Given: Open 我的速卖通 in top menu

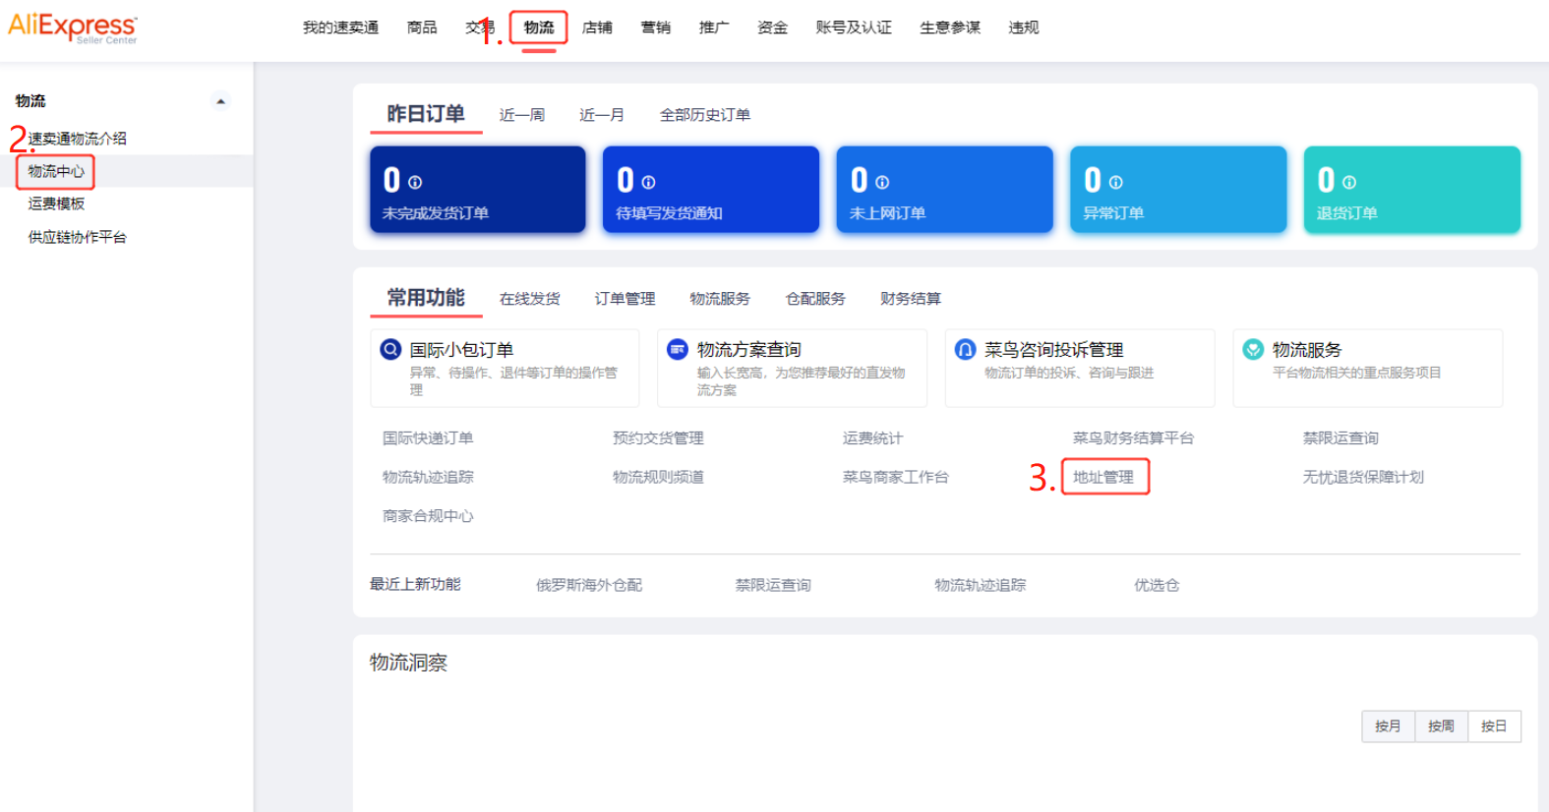Looking at the screenshot, I should 340,28.
